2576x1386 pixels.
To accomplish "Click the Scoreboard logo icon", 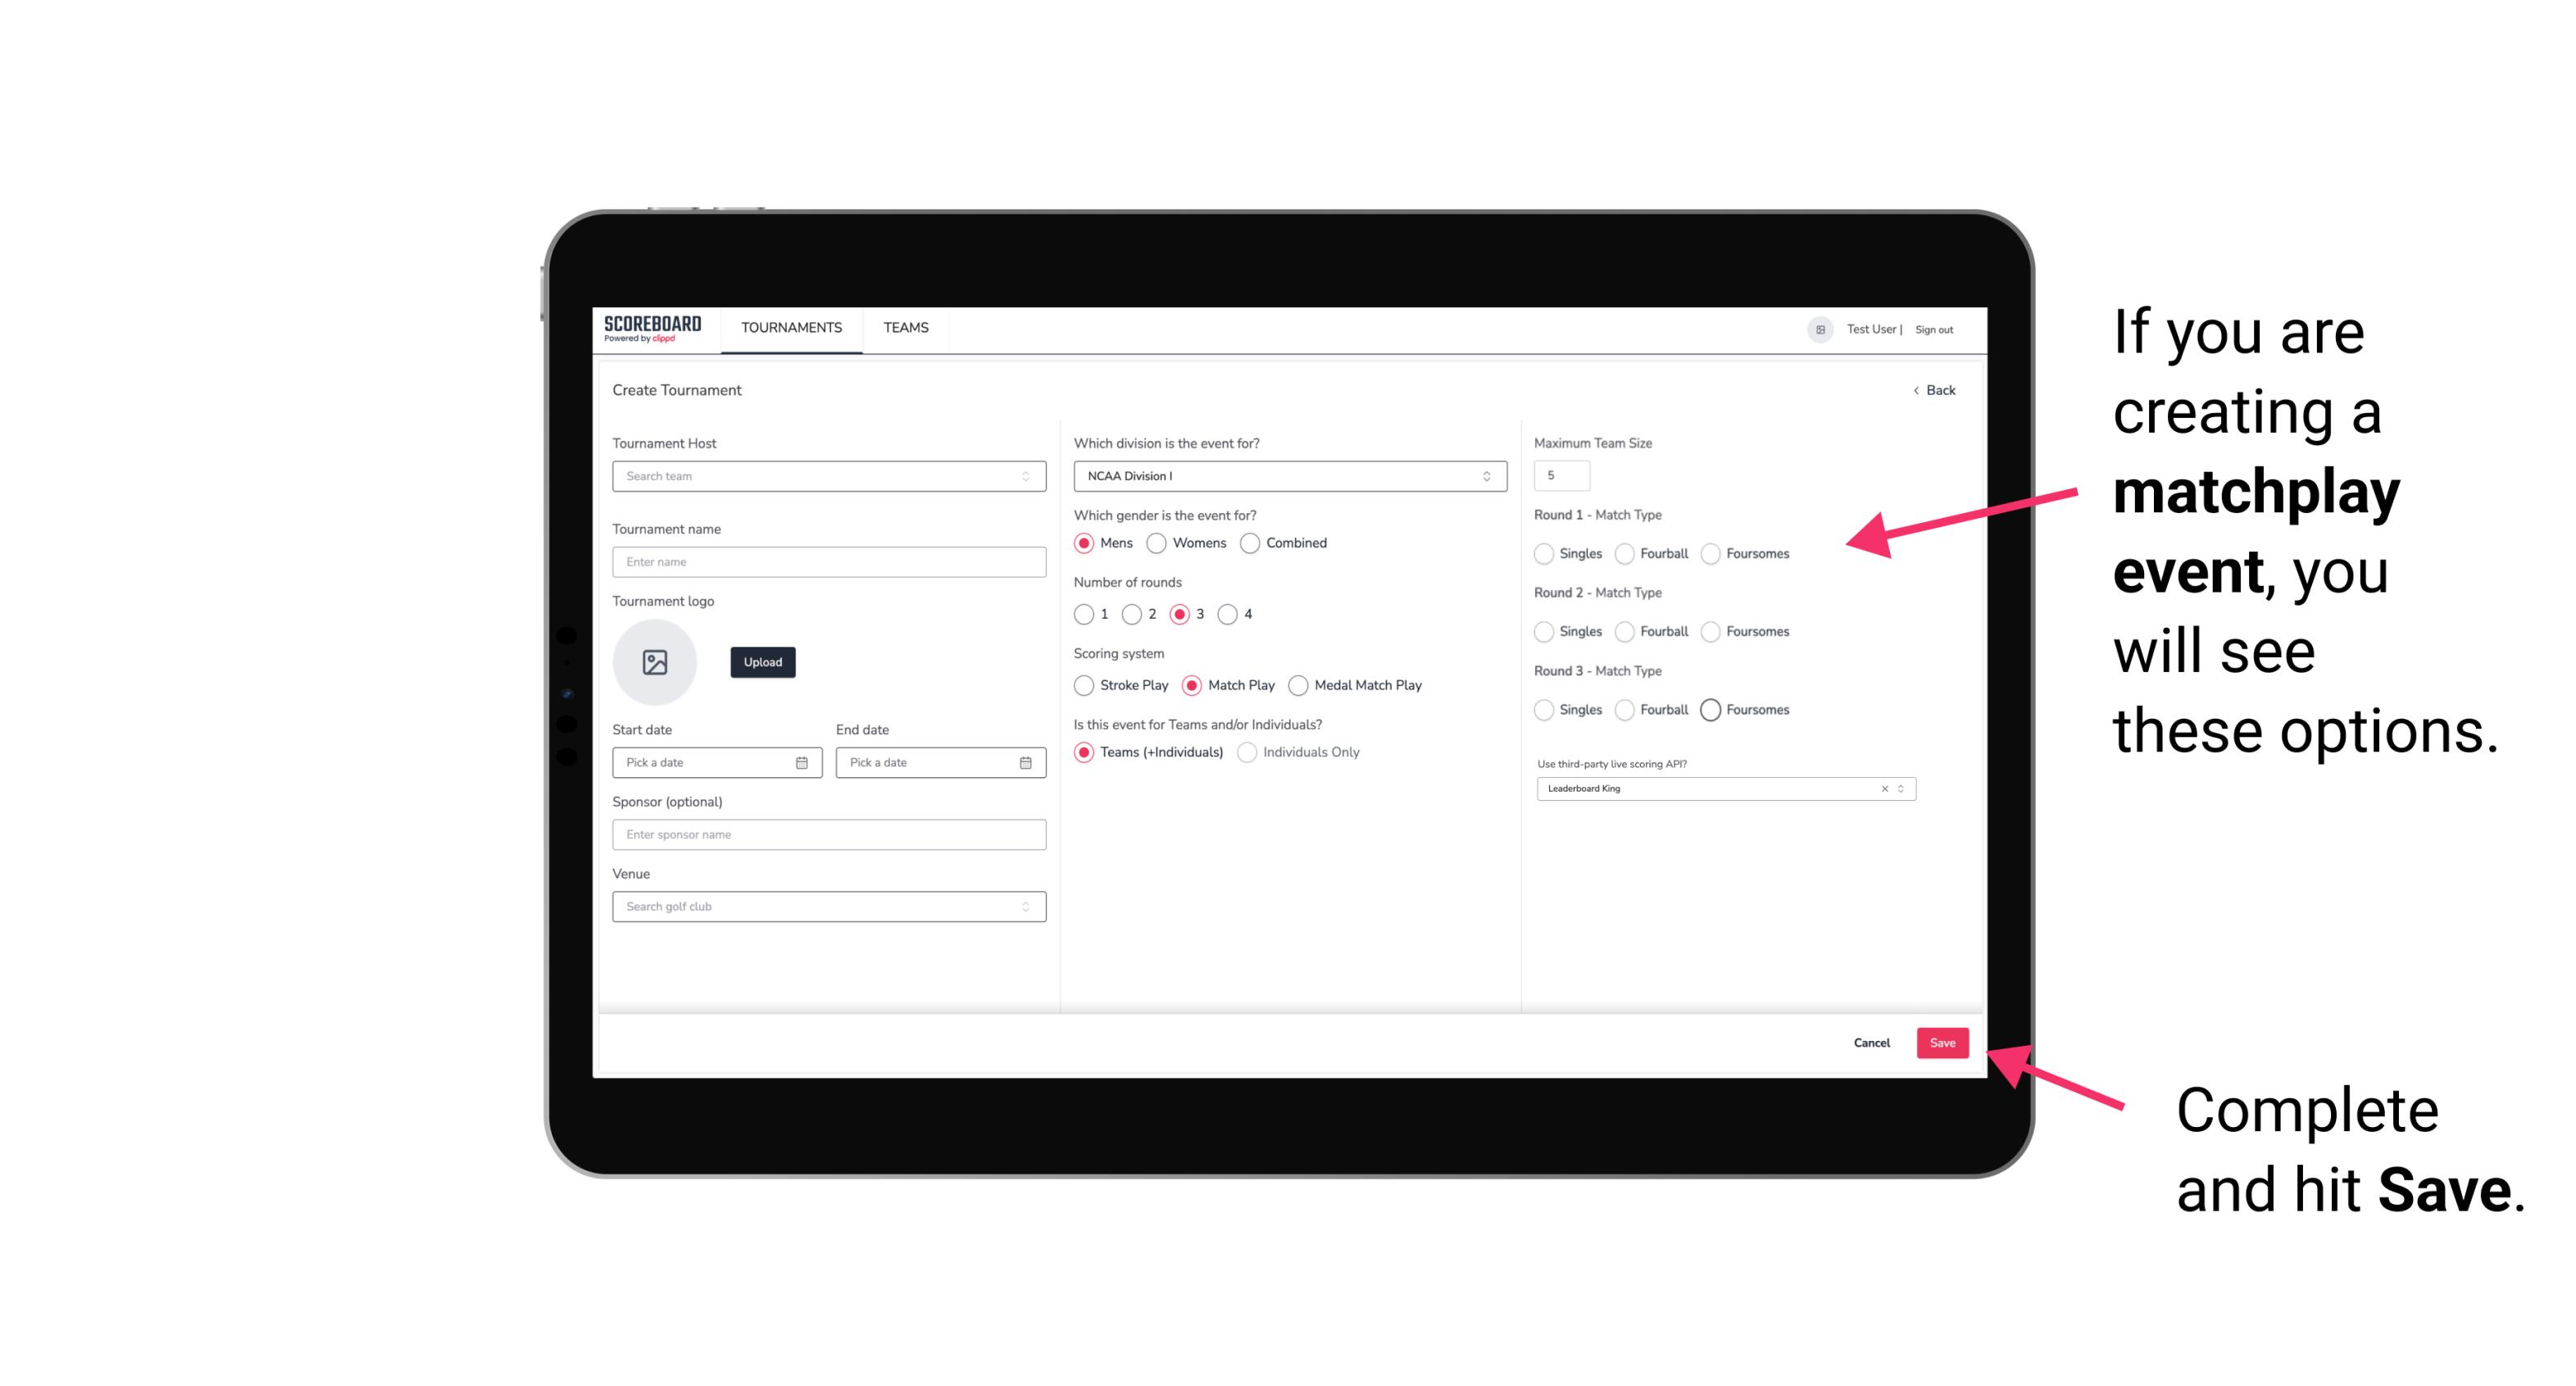I will (x=652, y=328).
